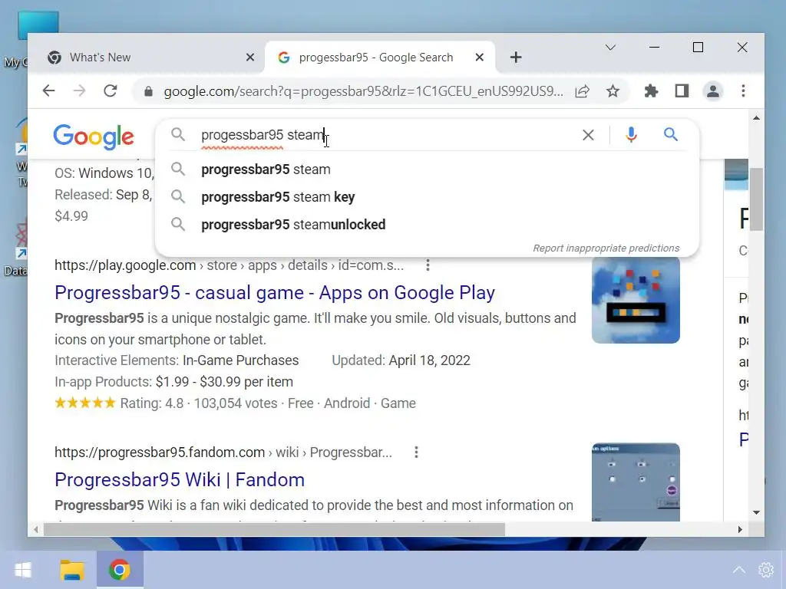Viewport: 786px width, 589px height.
Task: Clear the Google search box text
Action: [x=588, y=135]
